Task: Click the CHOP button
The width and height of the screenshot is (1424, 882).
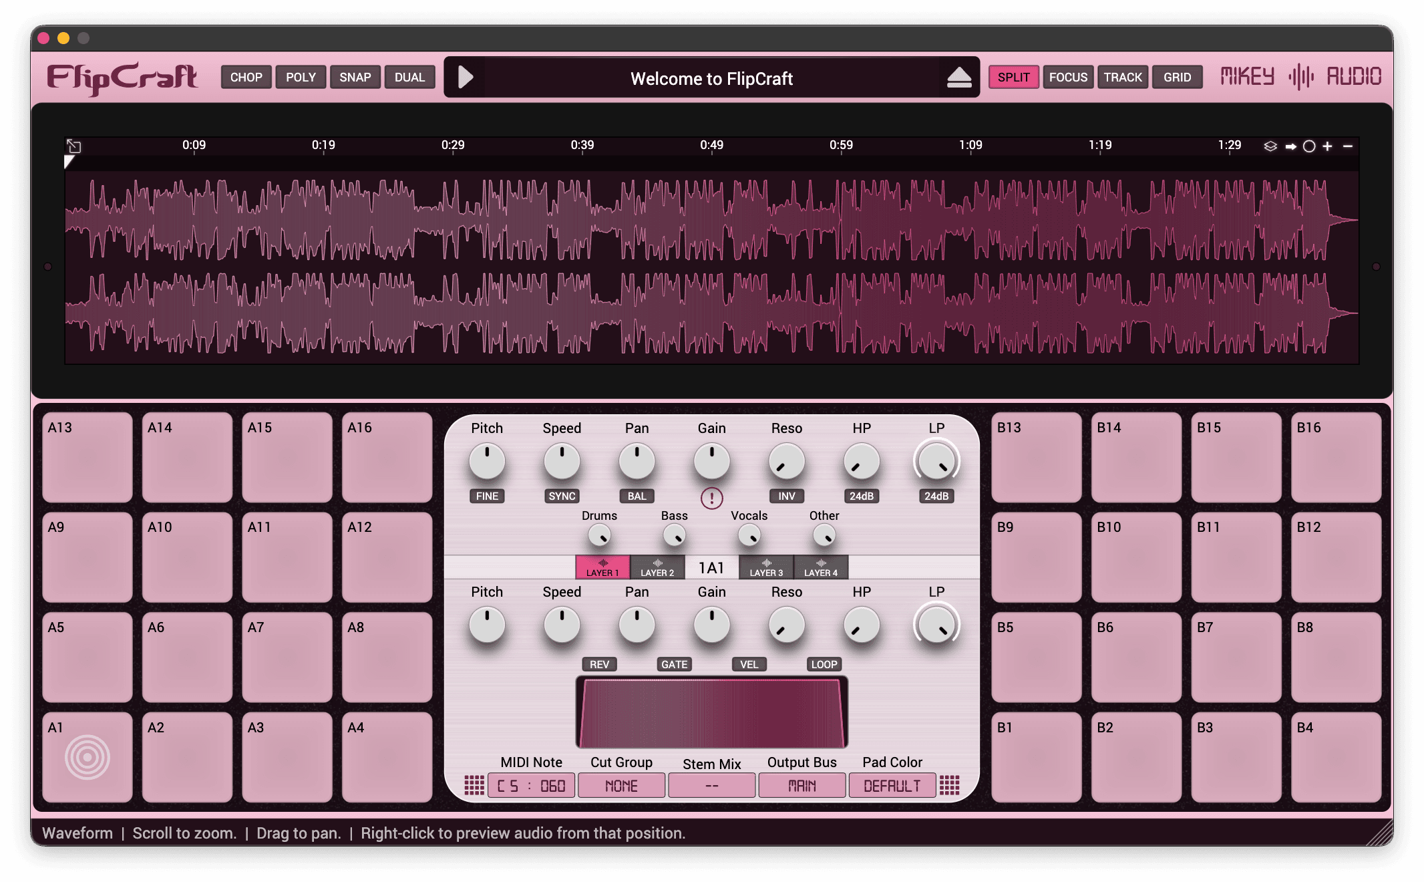Action: (246, 78)
